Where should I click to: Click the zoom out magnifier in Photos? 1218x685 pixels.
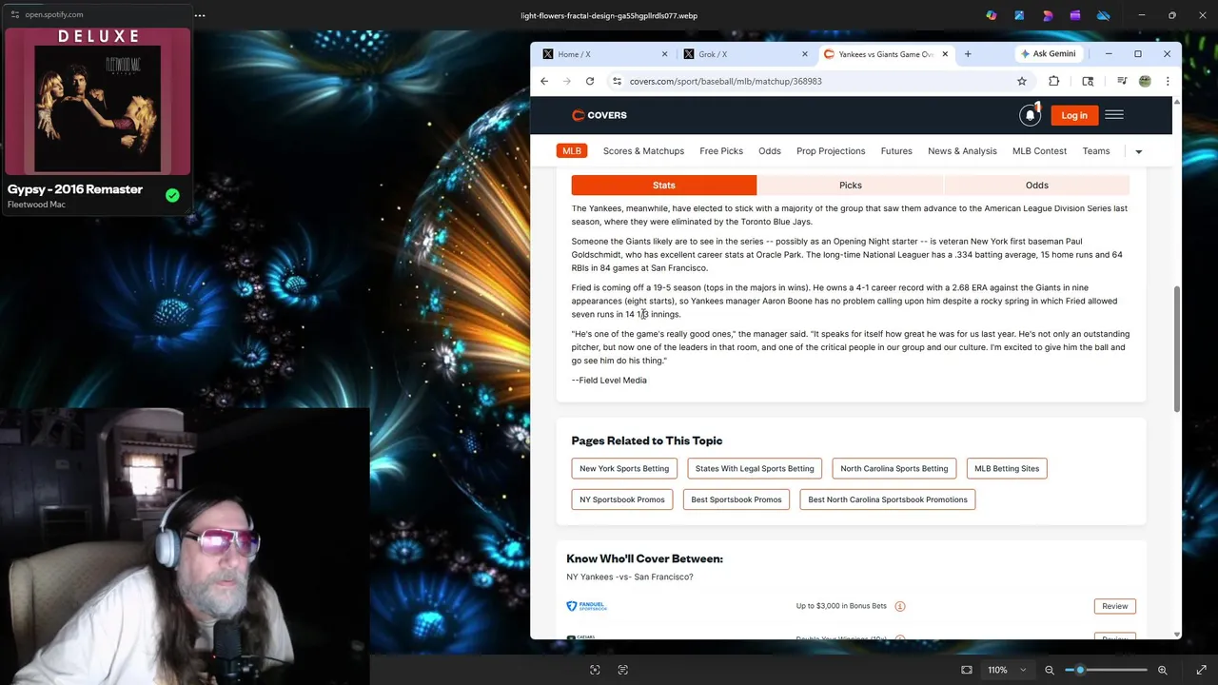[1050, 670]
